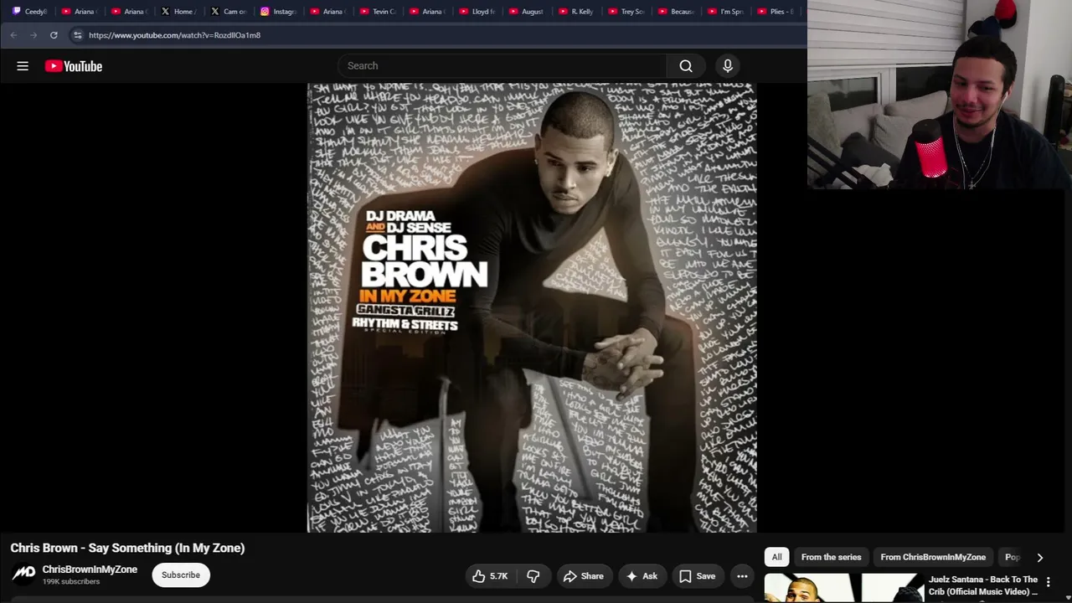Open the ChrisBrownInMyZone channel avatar
The height and width of the screenshot is (603, 1072).
(23, 575)
